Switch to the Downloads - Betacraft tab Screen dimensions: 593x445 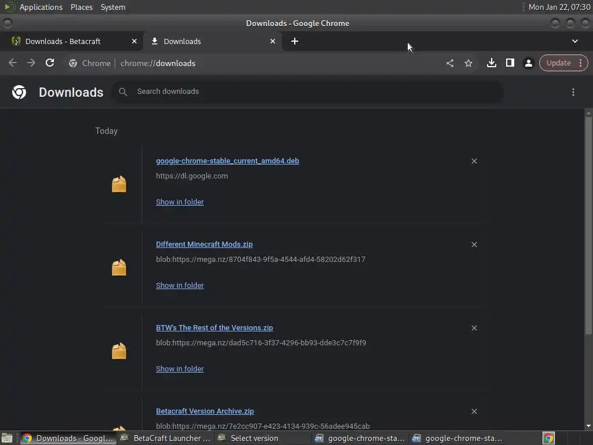click(x=72, y=41)
